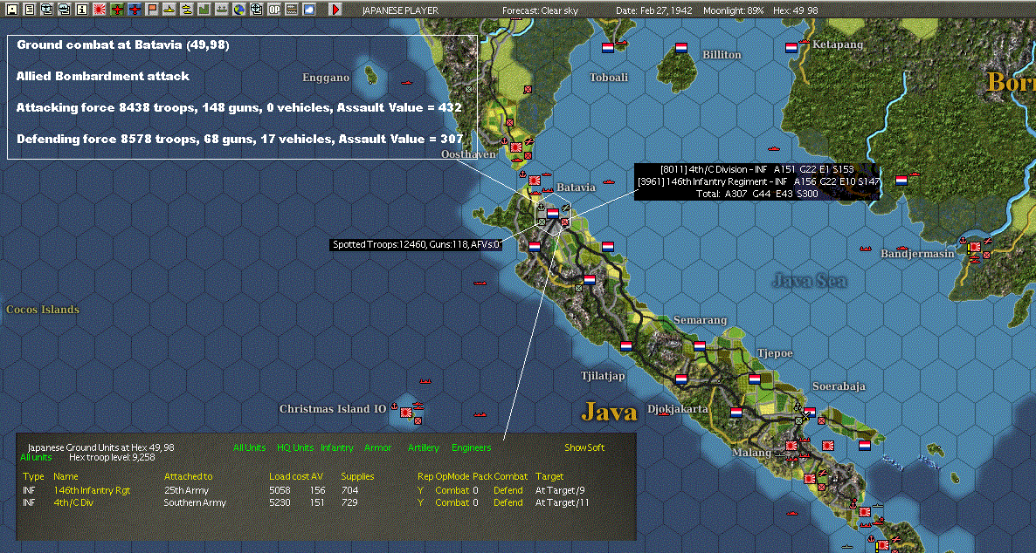Filter list by HQ Units
Screen dimensions: 1036x553
[294, 447]
